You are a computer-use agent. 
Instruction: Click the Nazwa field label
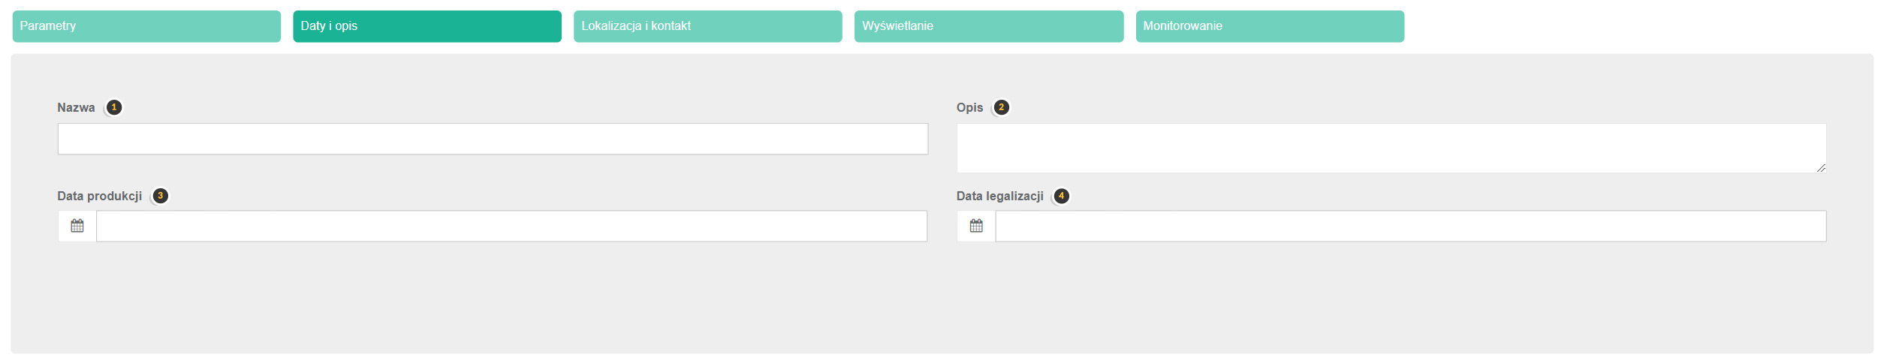click(76, 107)
